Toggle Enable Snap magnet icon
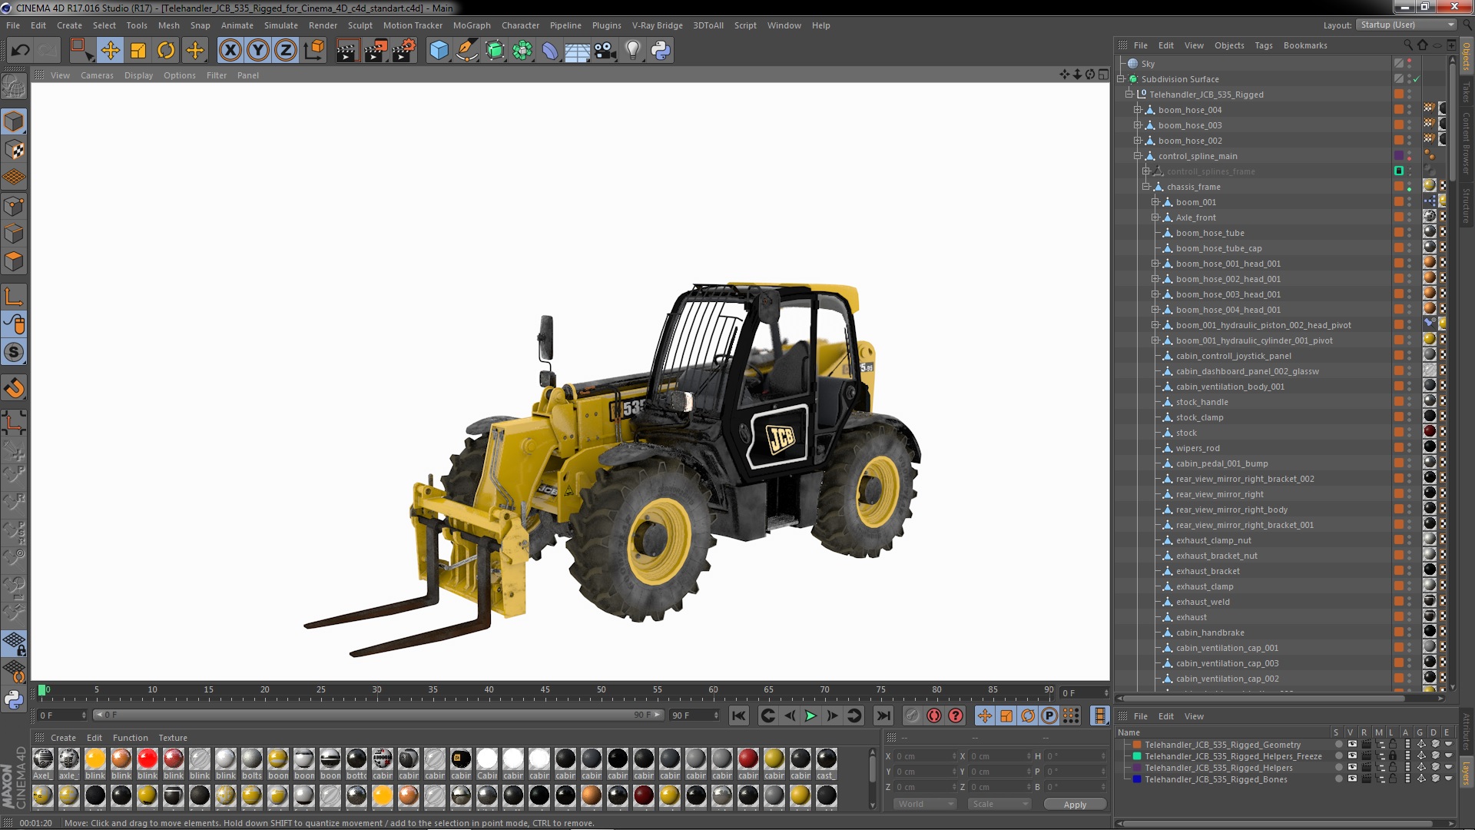Image resolution: width=1475 pixels, height=830 pixels. click(x=14, y=388)
